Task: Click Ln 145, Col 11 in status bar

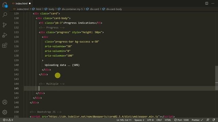Action: pos(124,120)
